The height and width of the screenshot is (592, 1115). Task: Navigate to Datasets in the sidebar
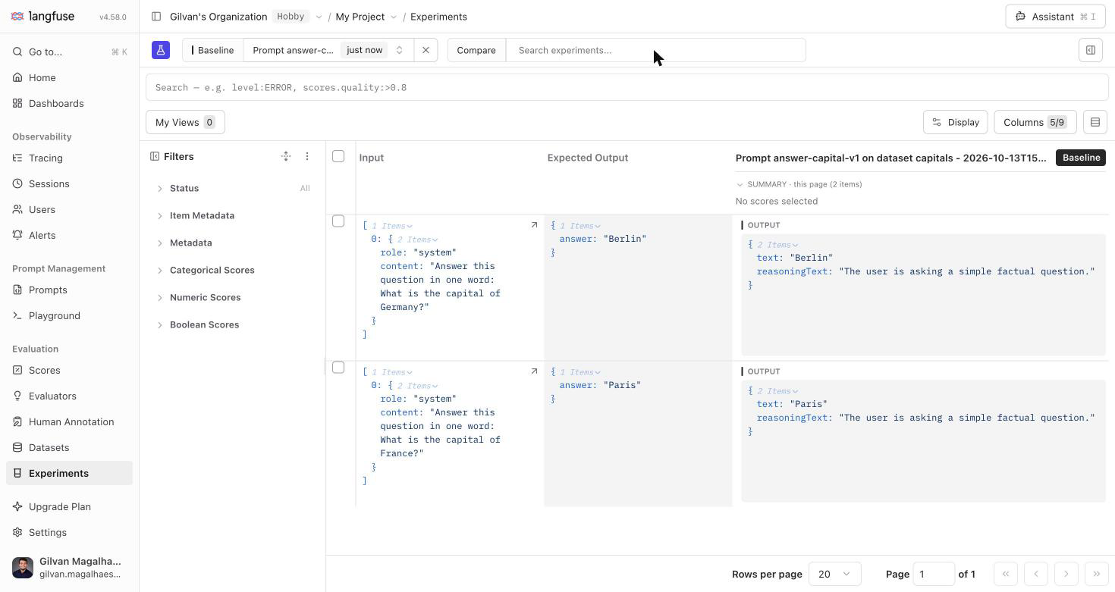click(x=69, y=447)
